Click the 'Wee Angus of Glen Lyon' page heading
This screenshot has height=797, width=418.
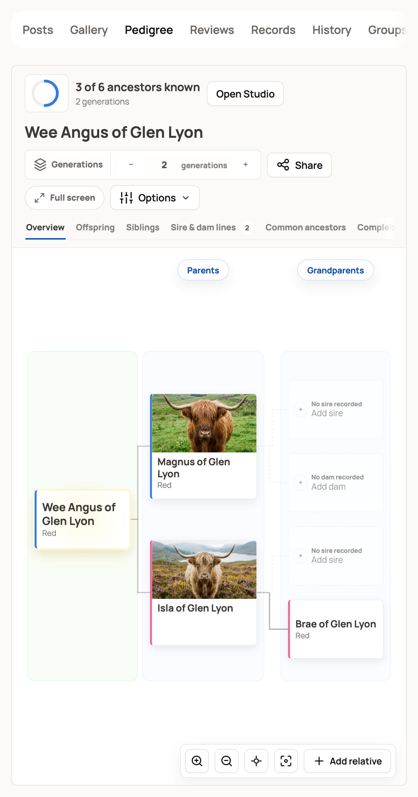114,132
